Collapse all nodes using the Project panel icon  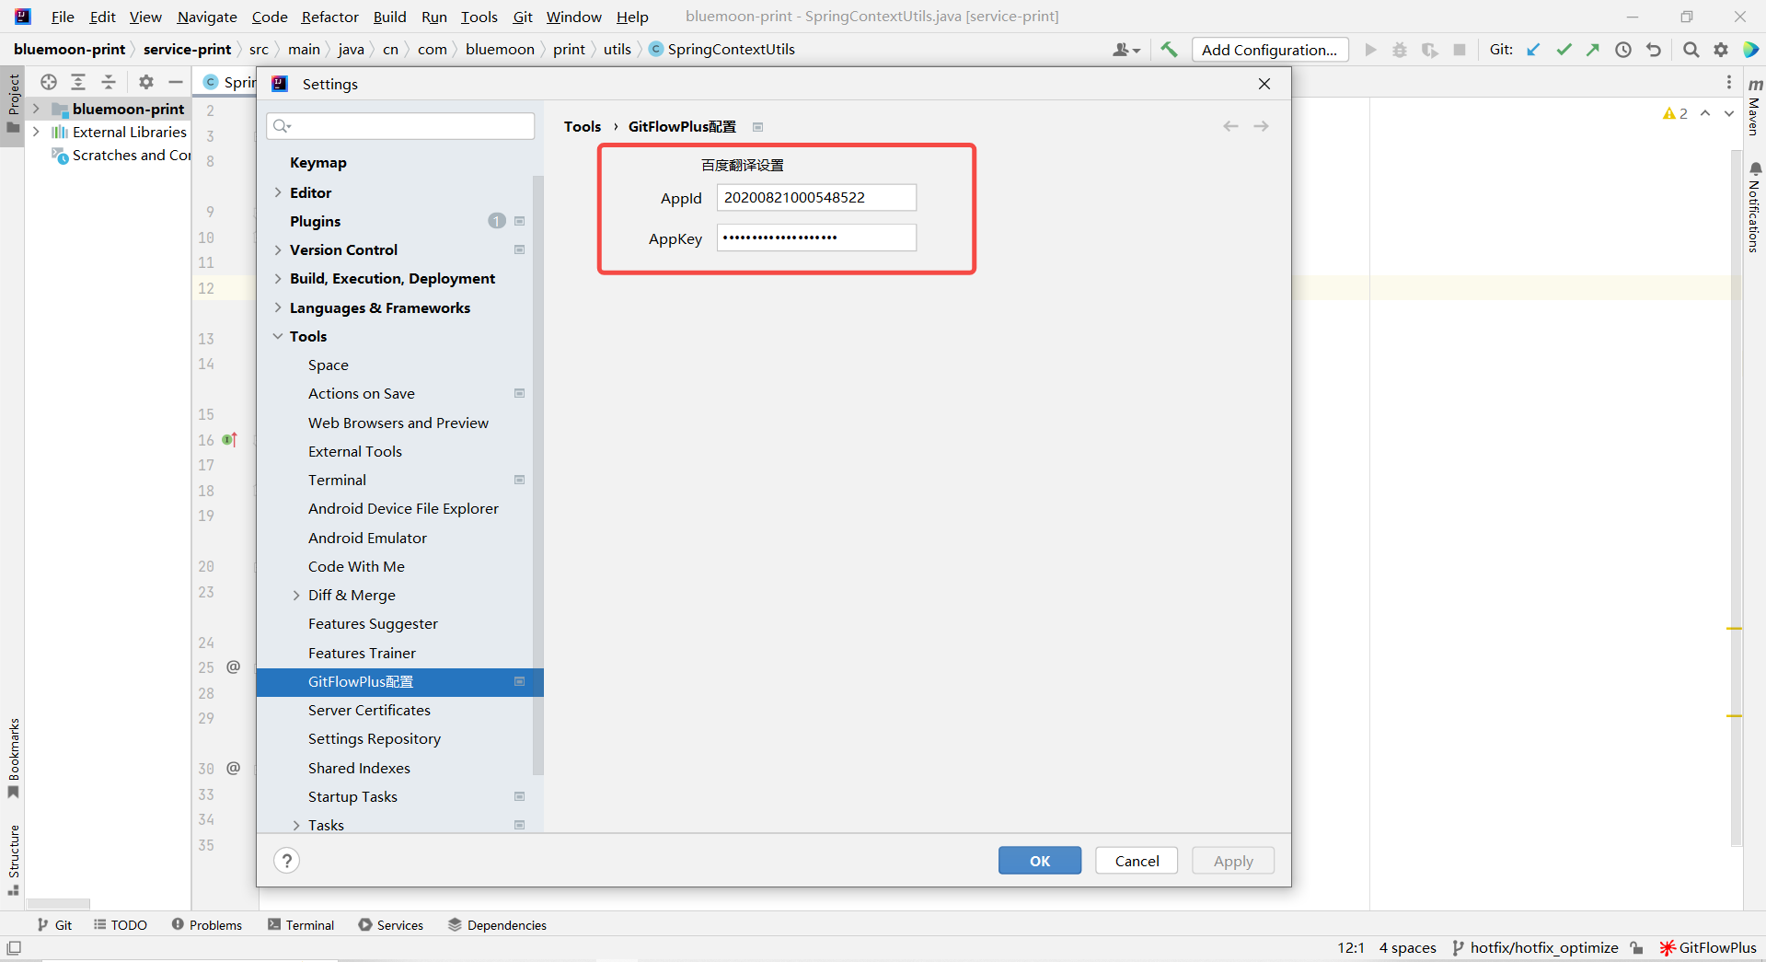108,81
